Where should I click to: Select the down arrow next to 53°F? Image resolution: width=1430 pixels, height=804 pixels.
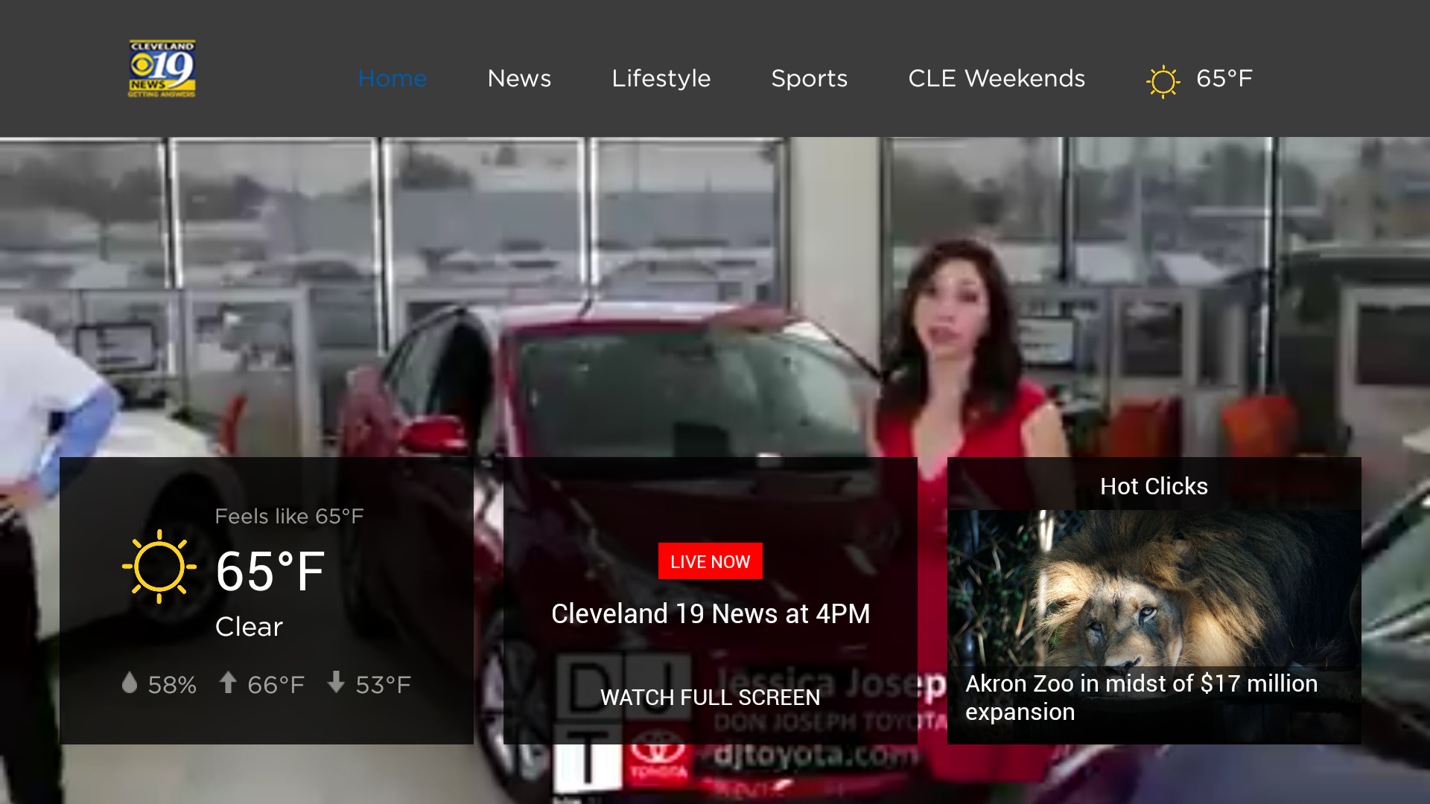[x=336, y=683]
